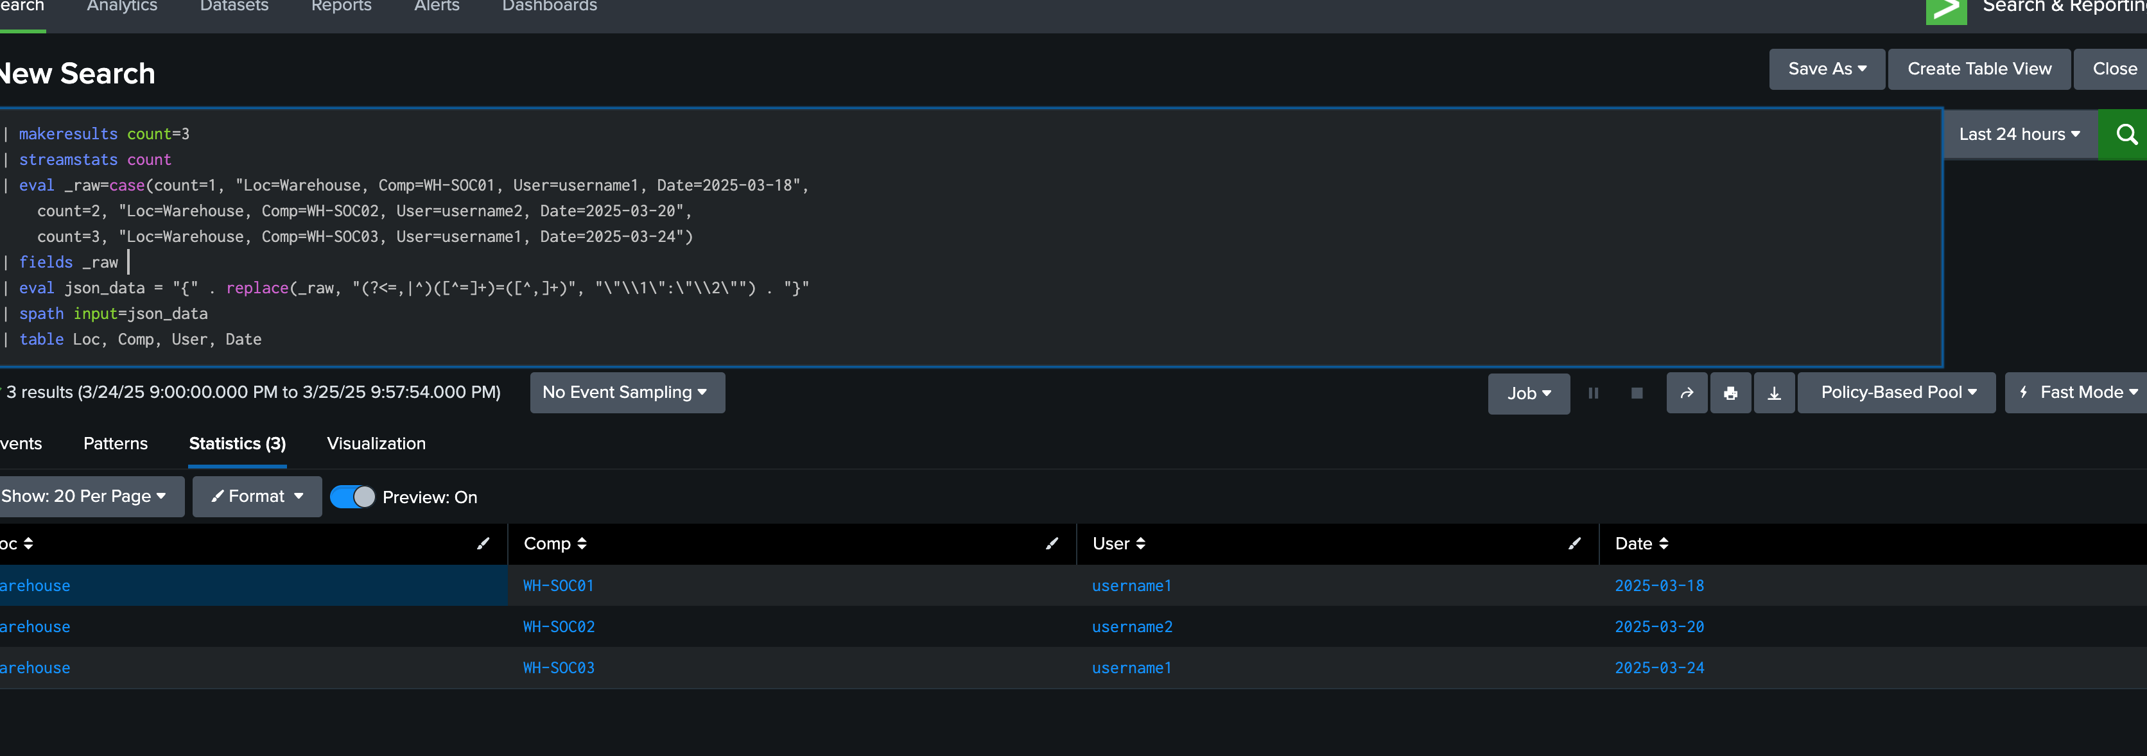
Task: Click the print results icon
Action: (1730, 393)
